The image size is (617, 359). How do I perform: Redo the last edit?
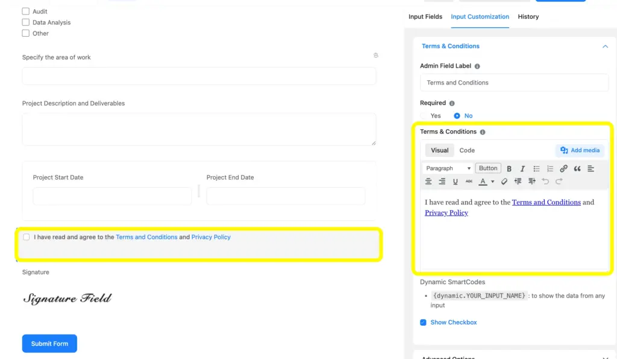559,181
